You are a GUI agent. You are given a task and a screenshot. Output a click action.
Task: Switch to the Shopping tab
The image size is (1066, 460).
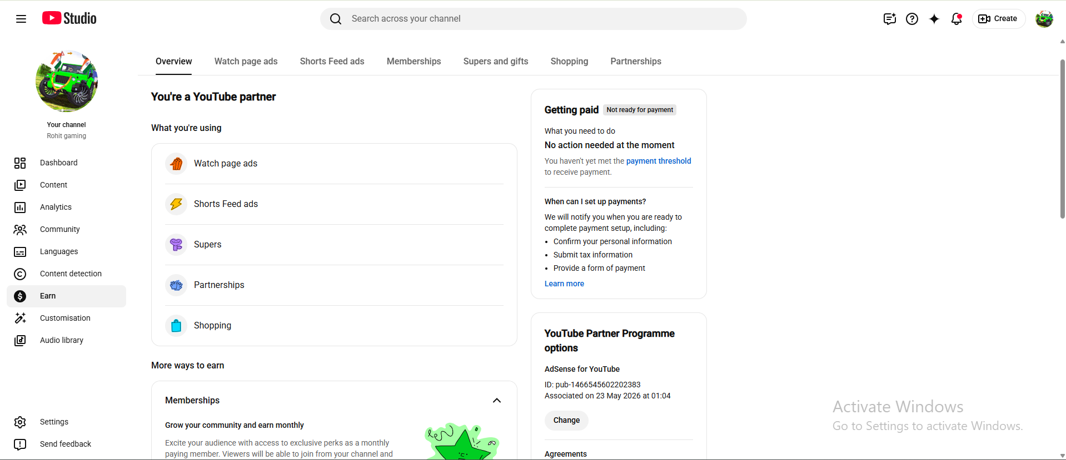click(569, 61)
